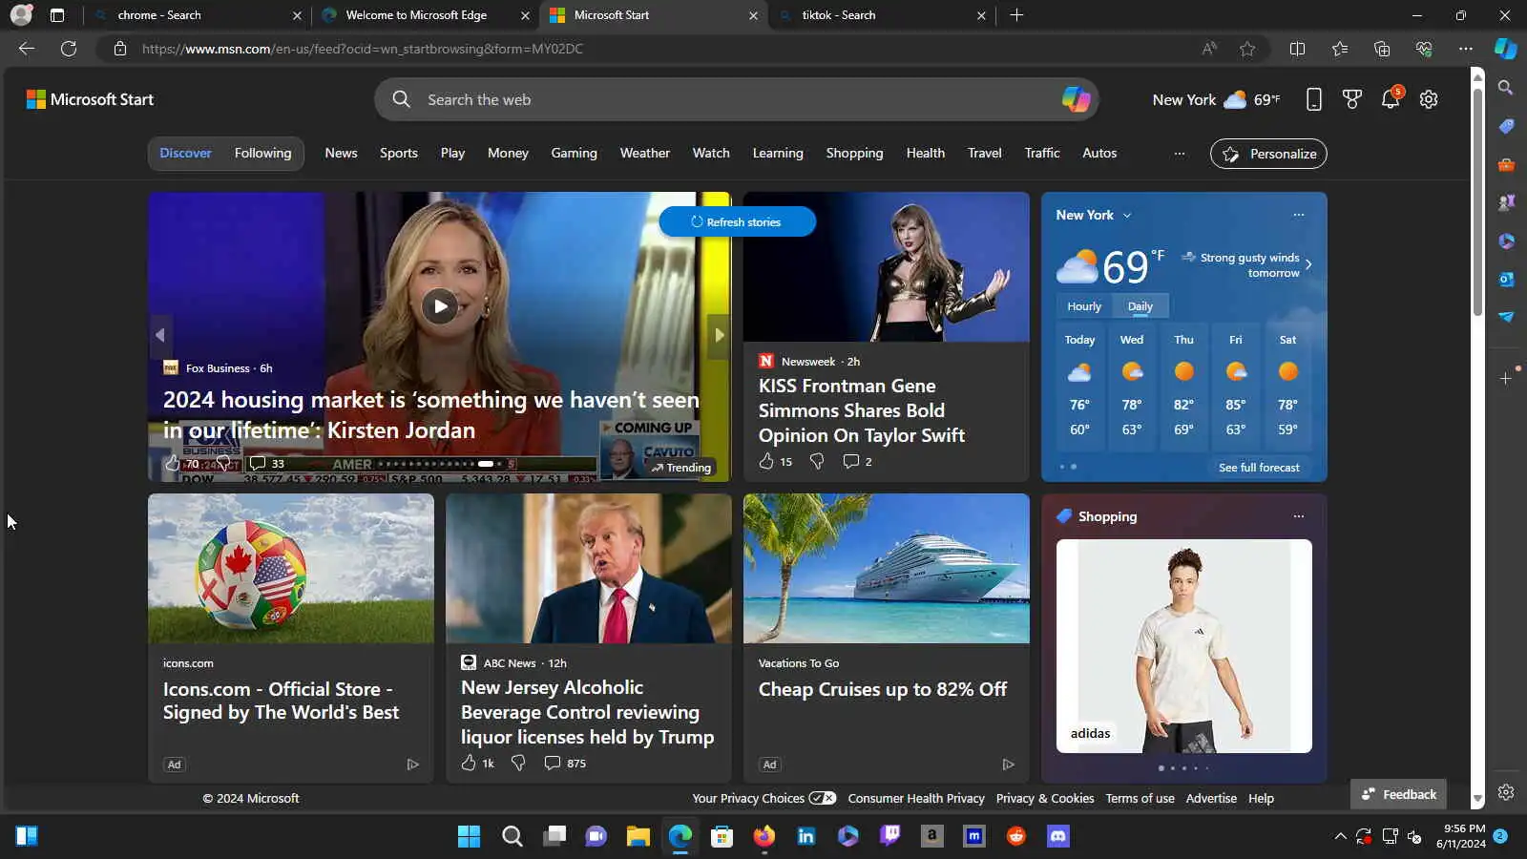This screenshot has height=859, width=1527.
Task: Open the News category
Action: pyautogui.click(x=341, y=154)
